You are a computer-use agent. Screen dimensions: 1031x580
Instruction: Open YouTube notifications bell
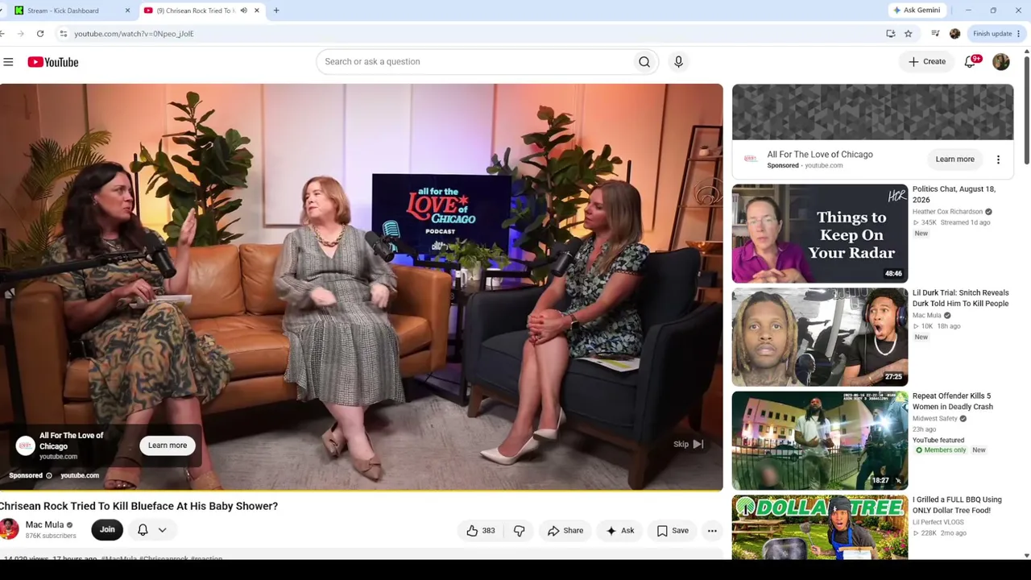pos(971,61)
